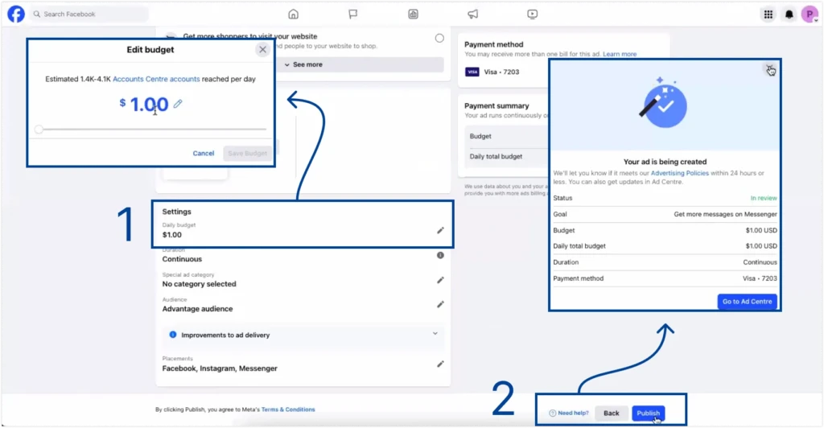Open the apps grid menu icon
This screenshot has width=824, height=428.
pos(768,14)
